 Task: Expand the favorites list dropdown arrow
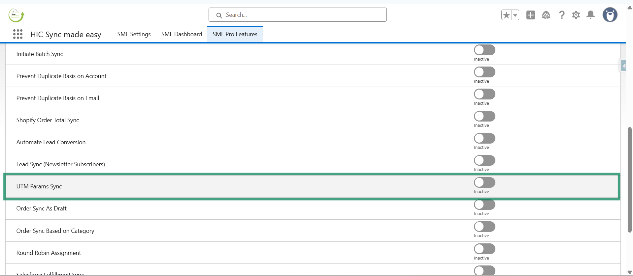pos(515,15)
